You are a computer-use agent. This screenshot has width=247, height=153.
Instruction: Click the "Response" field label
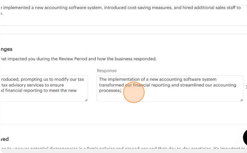tap(106, 71)
